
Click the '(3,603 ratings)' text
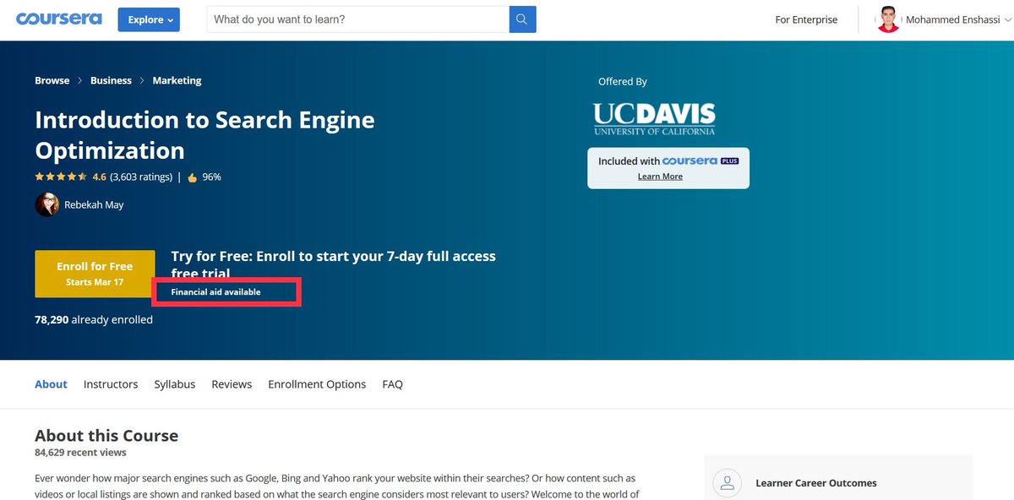tap(141, 177)
